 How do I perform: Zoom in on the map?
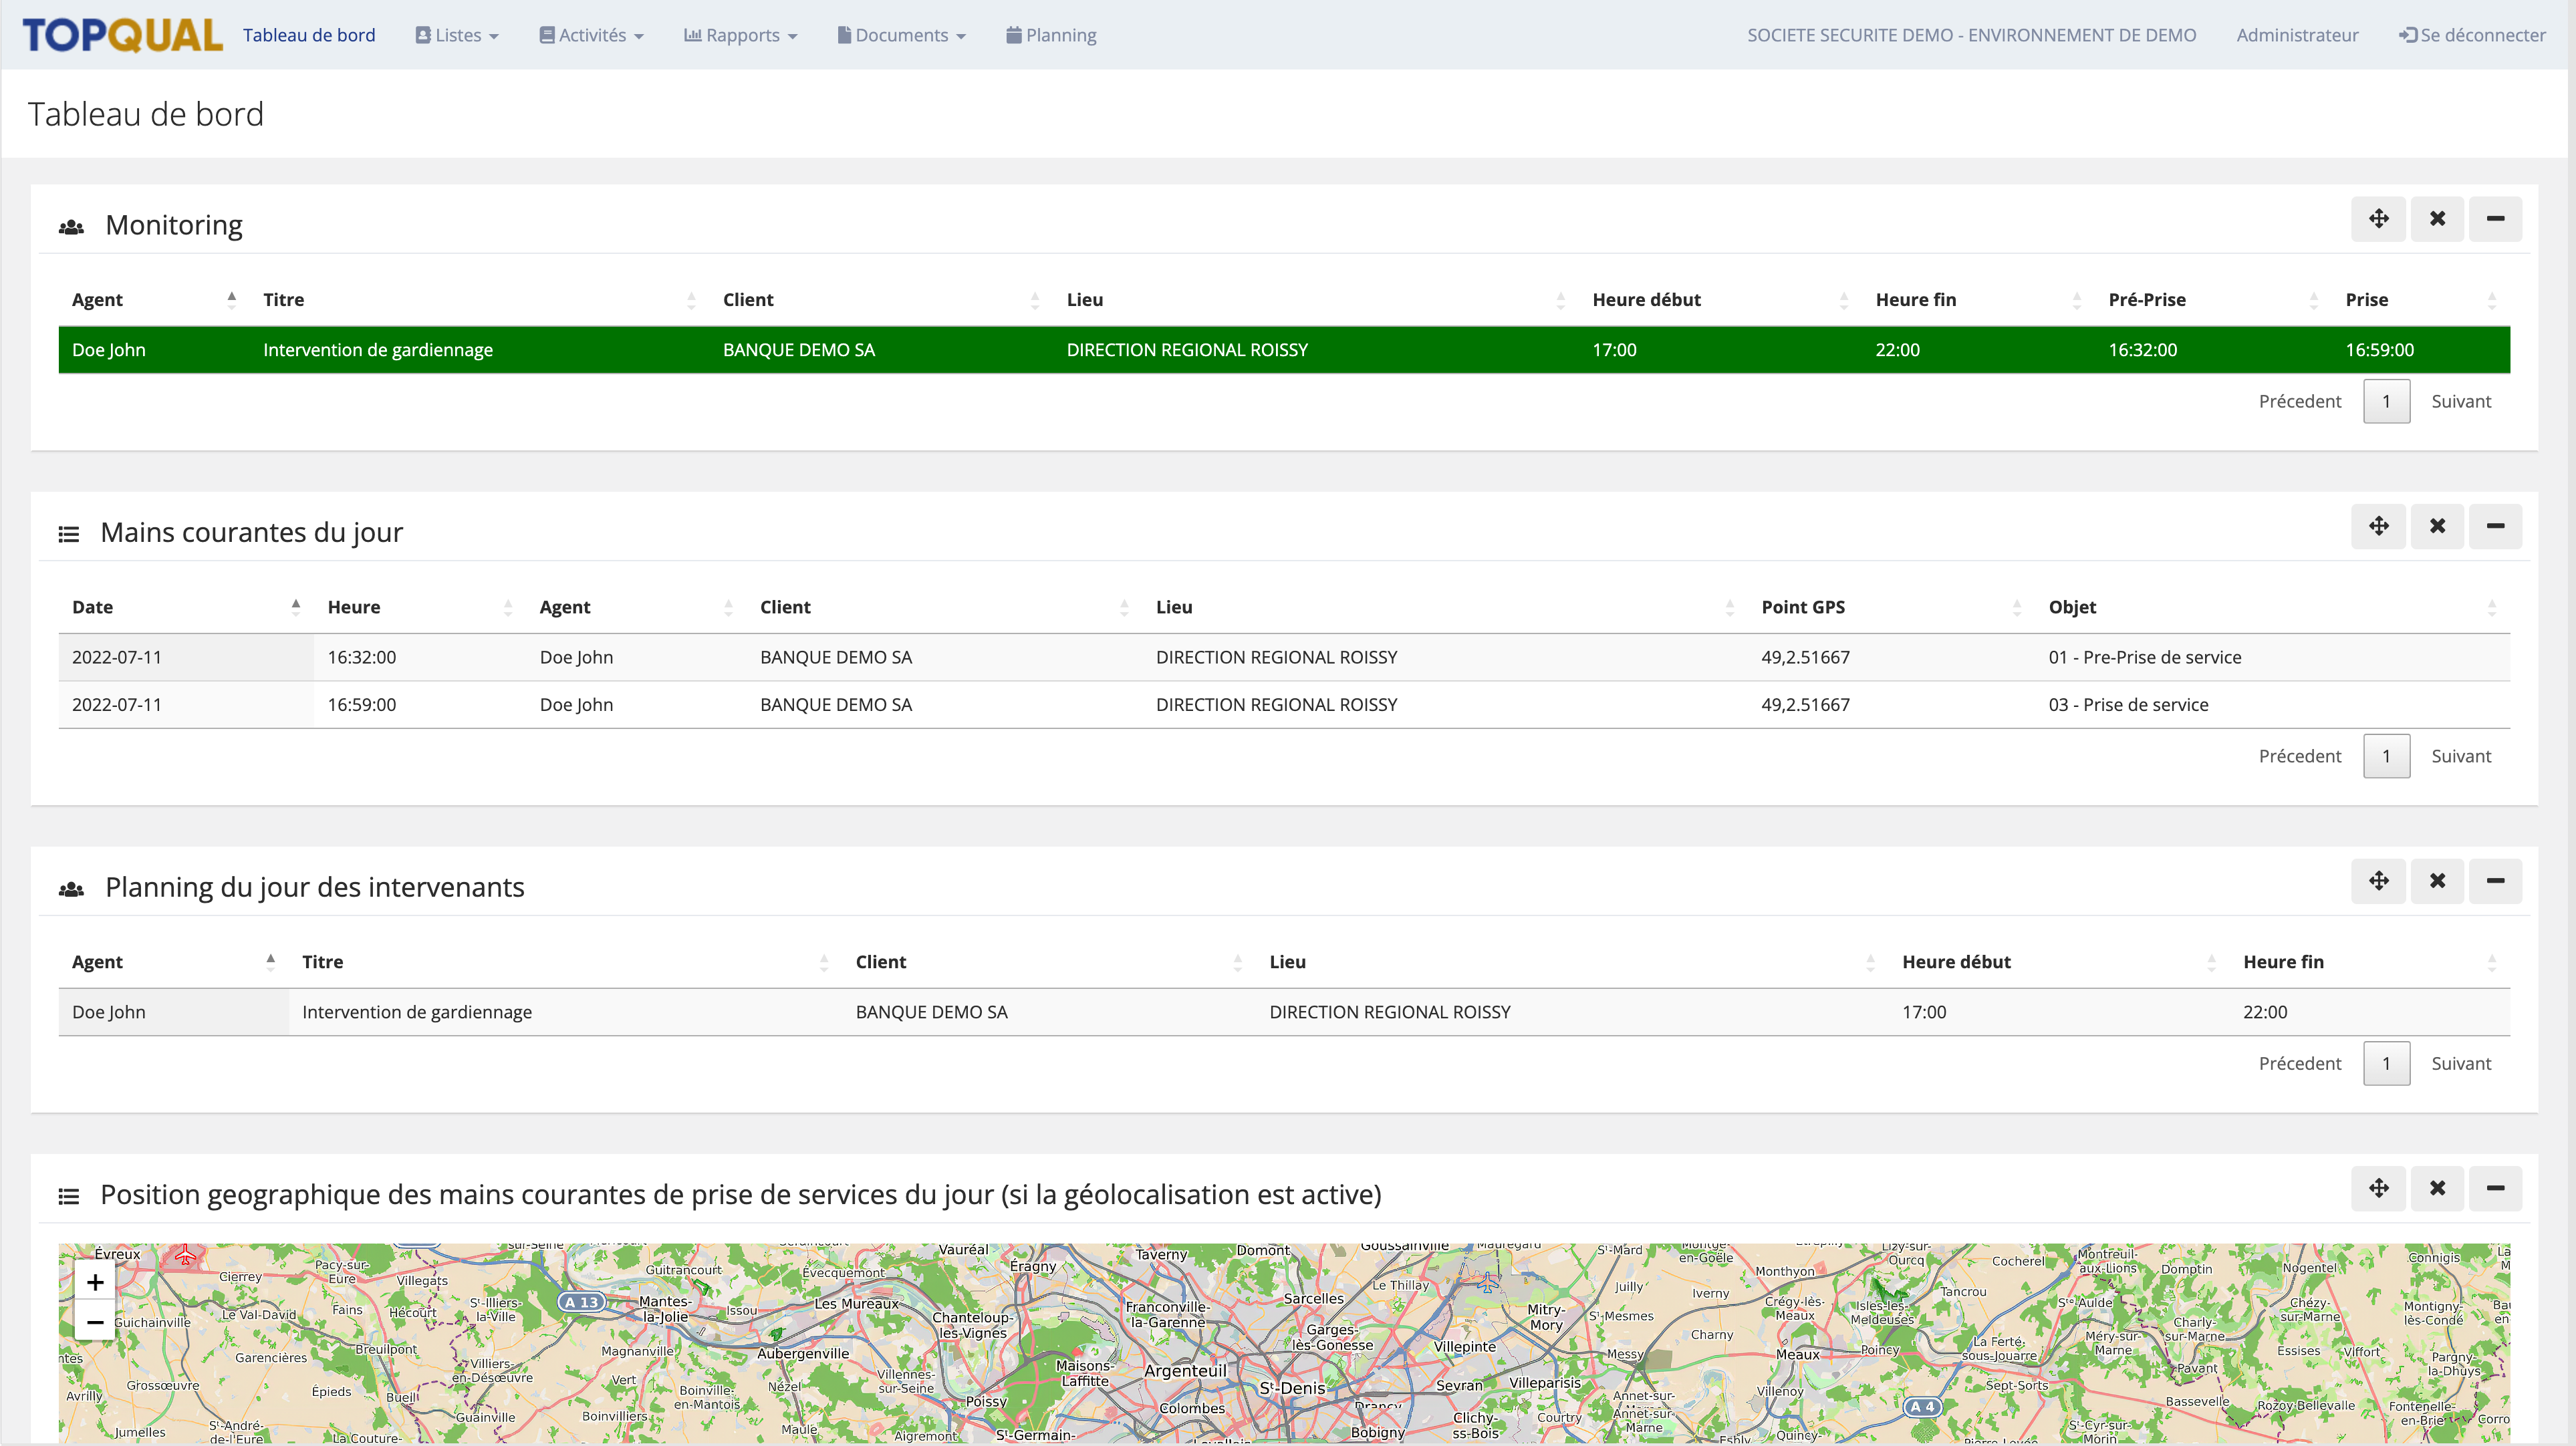[95, 1282]
